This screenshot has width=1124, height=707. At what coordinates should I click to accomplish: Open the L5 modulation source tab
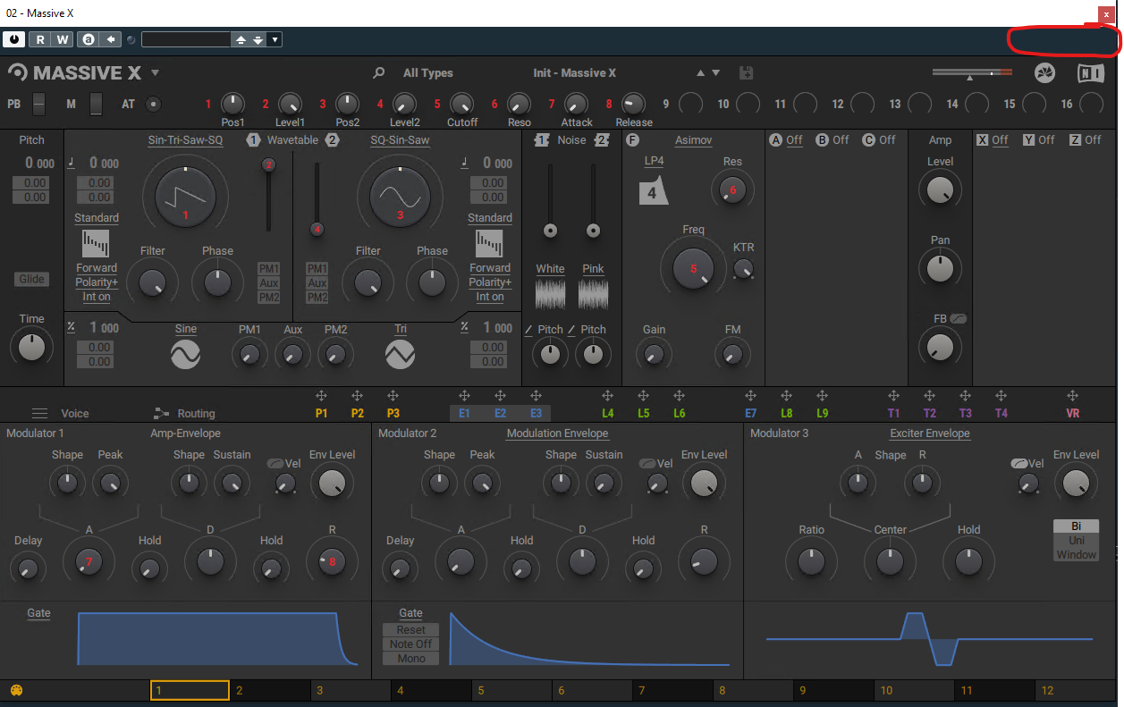(x=643, y=413)
